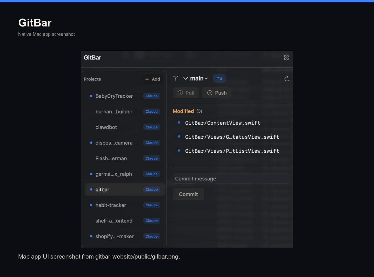Screen dimensions: 374x277
Task: Select the BabyCryTracker project
Action: (125, 96)
